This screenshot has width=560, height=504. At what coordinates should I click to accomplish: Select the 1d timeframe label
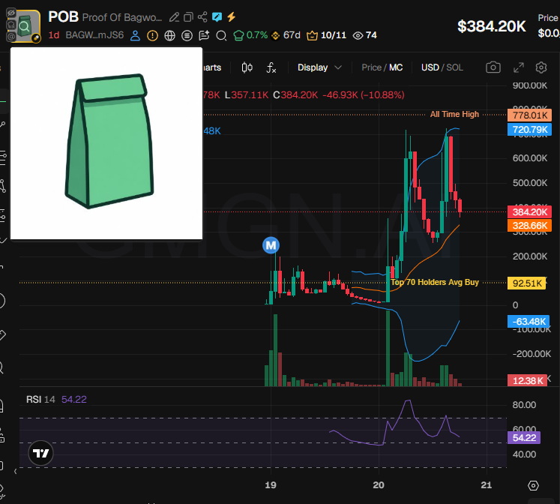(x=54, y=35)
